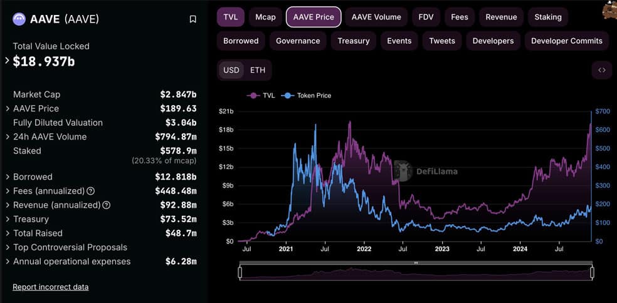Expand the AAVE Price row

click(8, 108)
